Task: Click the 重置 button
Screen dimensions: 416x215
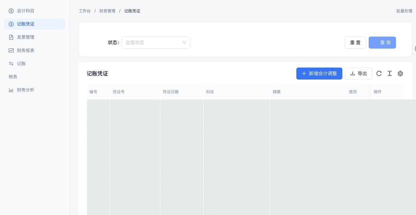Action: (355, 43)
